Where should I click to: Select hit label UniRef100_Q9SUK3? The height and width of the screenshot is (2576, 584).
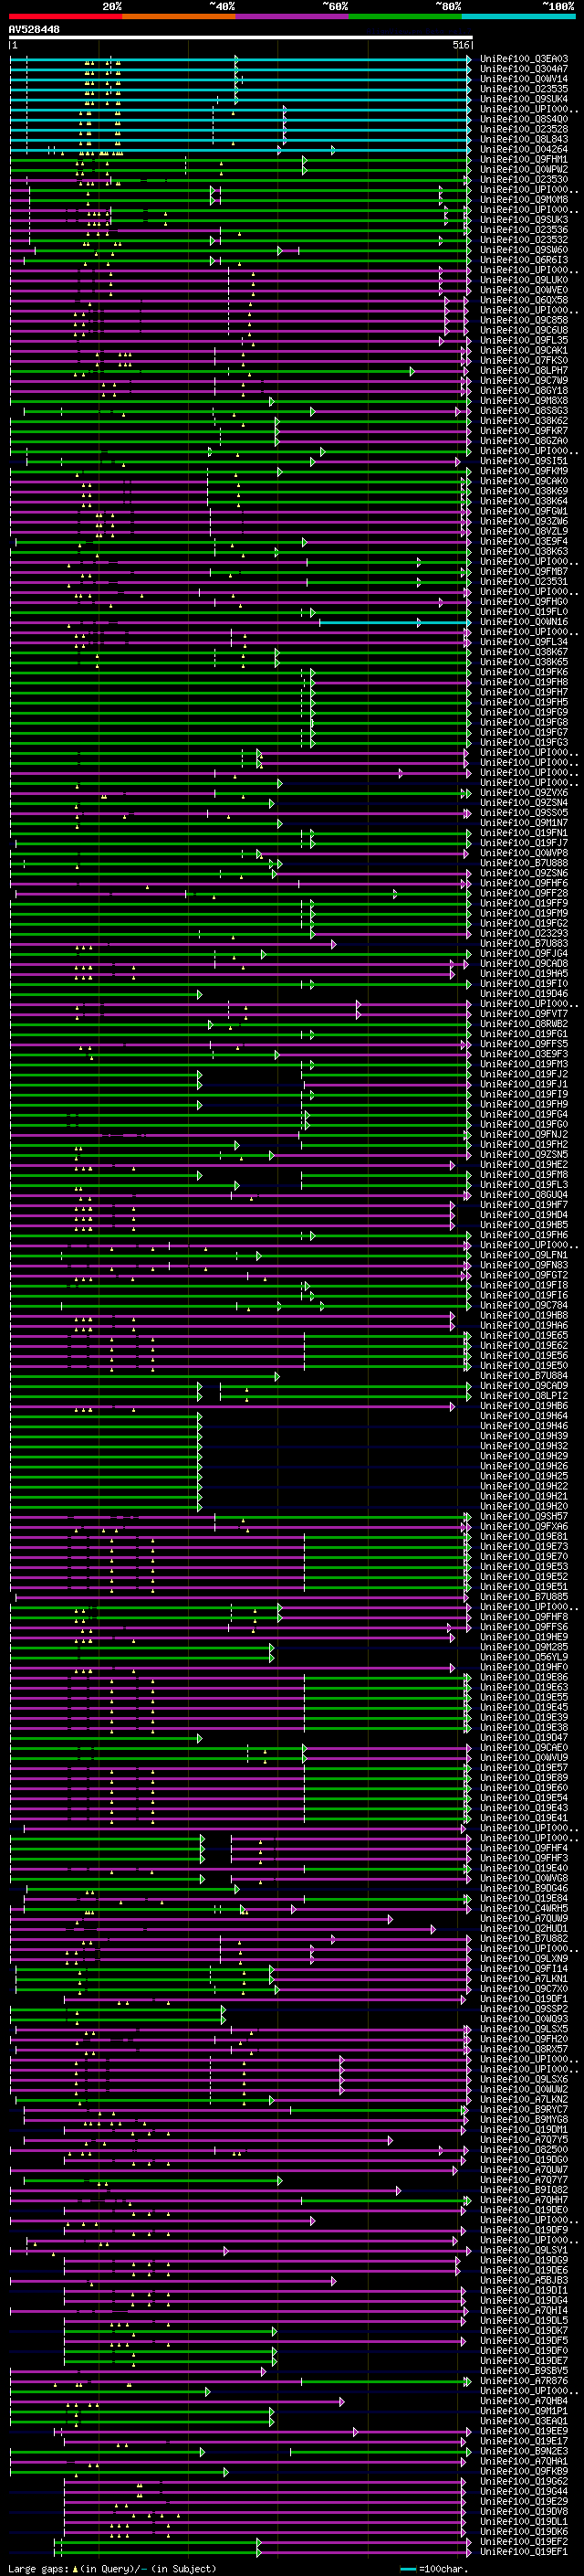(524, 219)
